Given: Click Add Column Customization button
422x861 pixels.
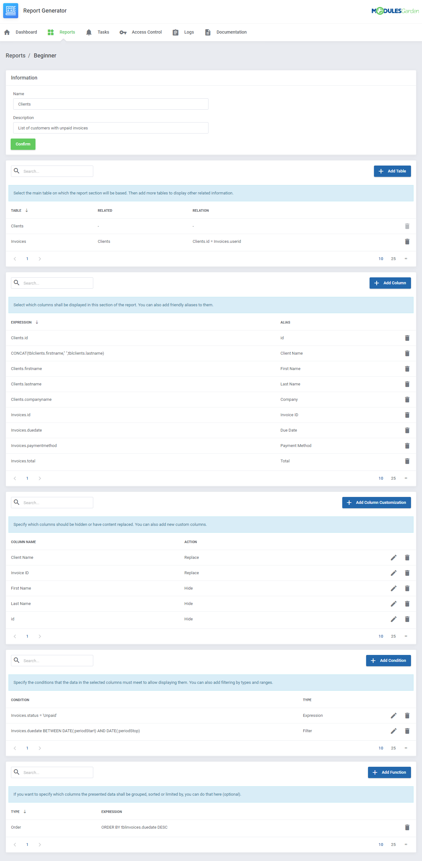Looking at the screenshot, I should click(376, 502).
